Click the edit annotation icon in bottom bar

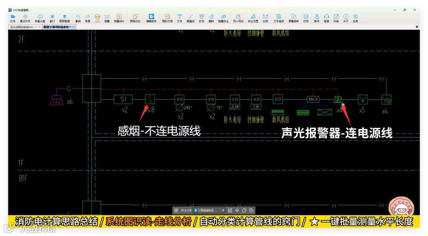[230, 210]
